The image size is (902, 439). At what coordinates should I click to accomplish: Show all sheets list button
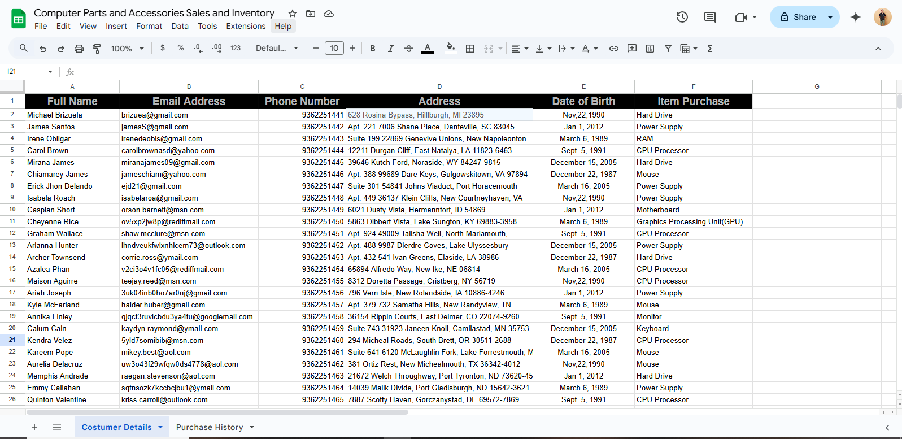(57, 427)
